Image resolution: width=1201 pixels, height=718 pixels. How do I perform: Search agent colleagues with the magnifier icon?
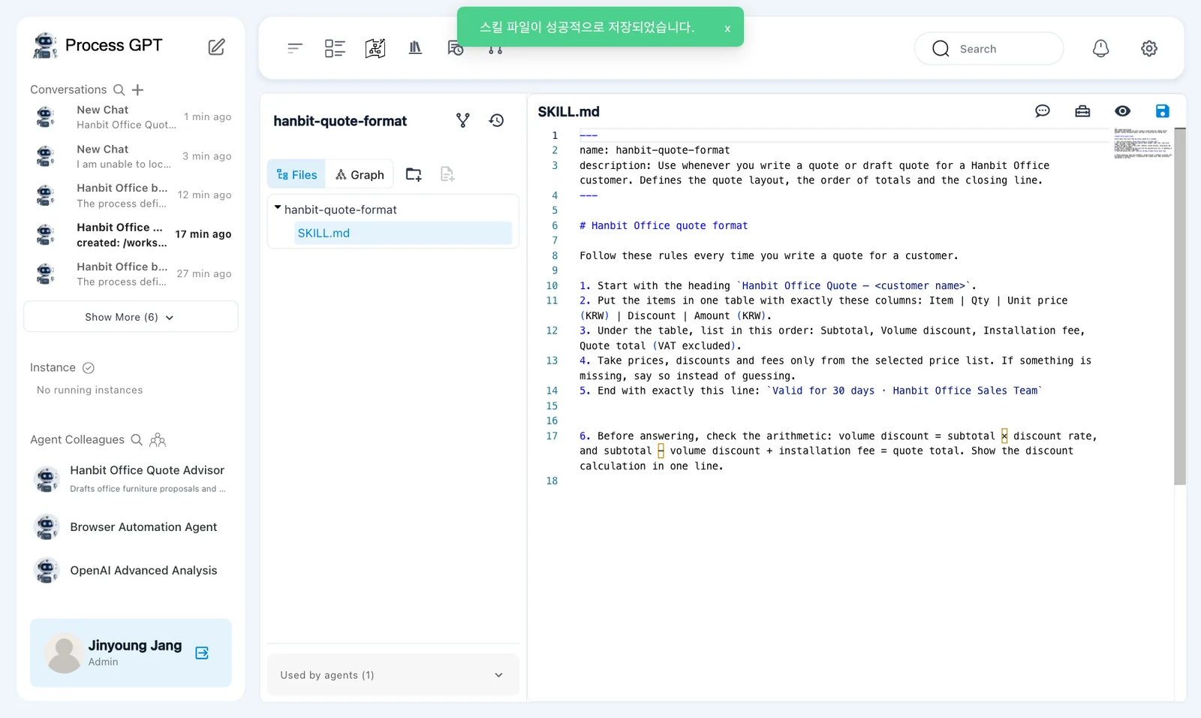coord(137,440)
